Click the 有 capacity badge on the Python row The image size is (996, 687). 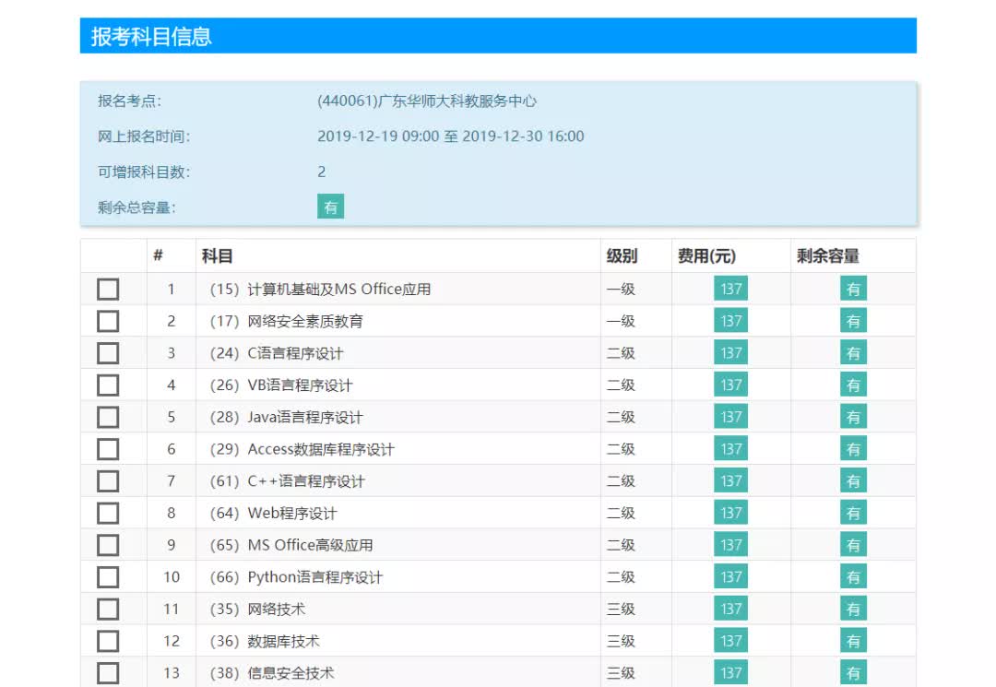click(853, 576)
